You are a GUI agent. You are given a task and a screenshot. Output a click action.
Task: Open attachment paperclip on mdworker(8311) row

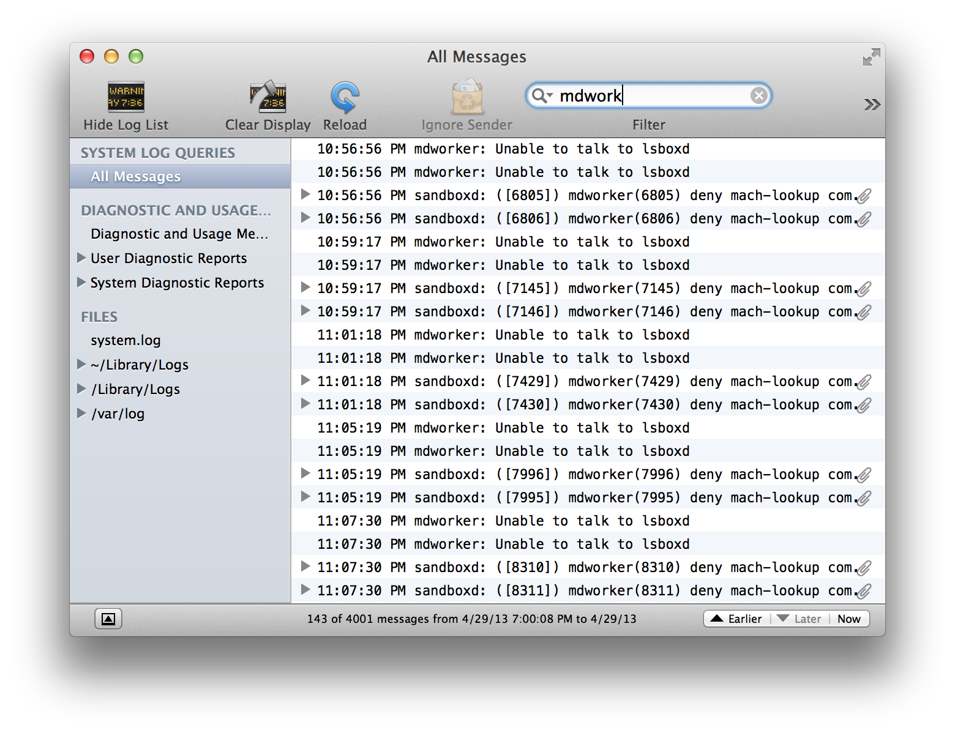tap(864, 591)
